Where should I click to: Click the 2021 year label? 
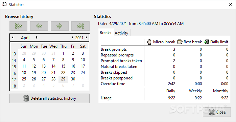pyautogui.click(x=79, y=38)
